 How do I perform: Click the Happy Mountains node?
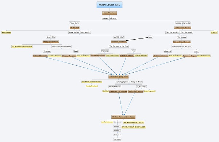(109, 13)
